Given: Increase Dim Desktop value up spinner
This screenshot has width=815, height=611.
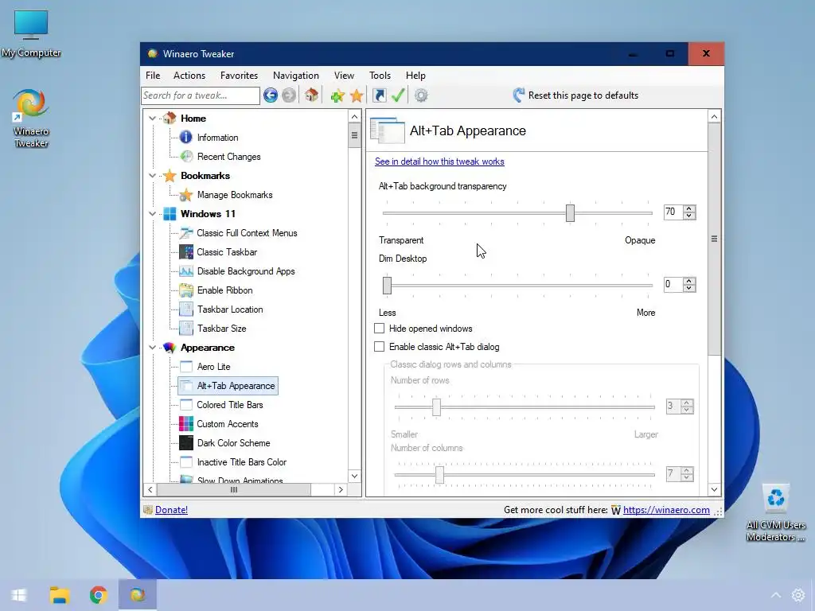Looking at the screenshot, I should 689,281.
